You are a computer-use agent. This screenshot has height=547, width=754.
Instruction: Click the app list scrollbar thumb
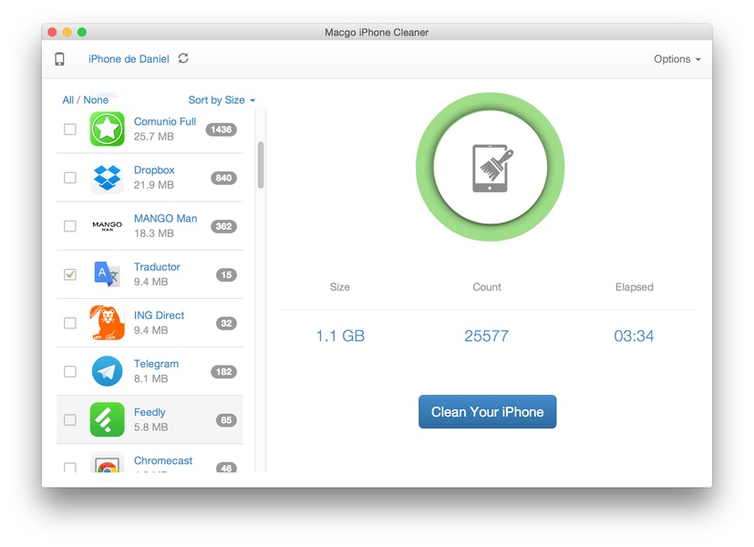(x=261, y=164)
